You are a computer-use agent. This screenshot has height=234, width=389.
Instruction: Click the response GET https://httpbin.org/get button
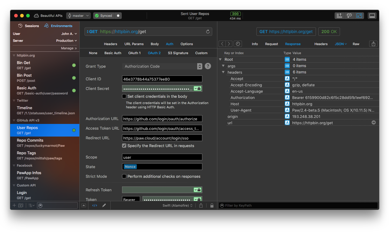pos(286,32)
